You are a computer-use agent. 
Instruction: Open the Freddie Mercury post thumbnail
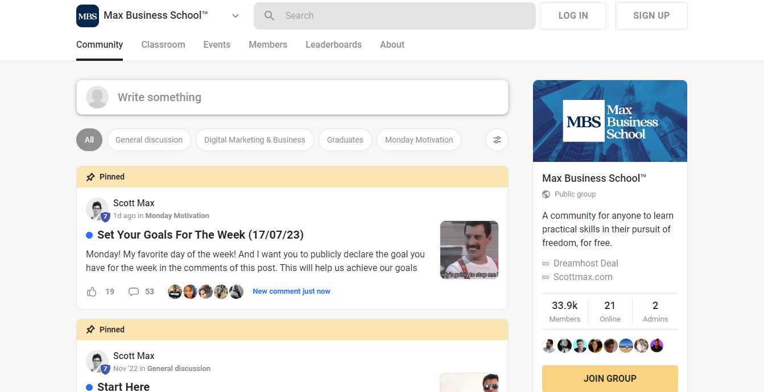pyautogui.click(x=469, y=250)
